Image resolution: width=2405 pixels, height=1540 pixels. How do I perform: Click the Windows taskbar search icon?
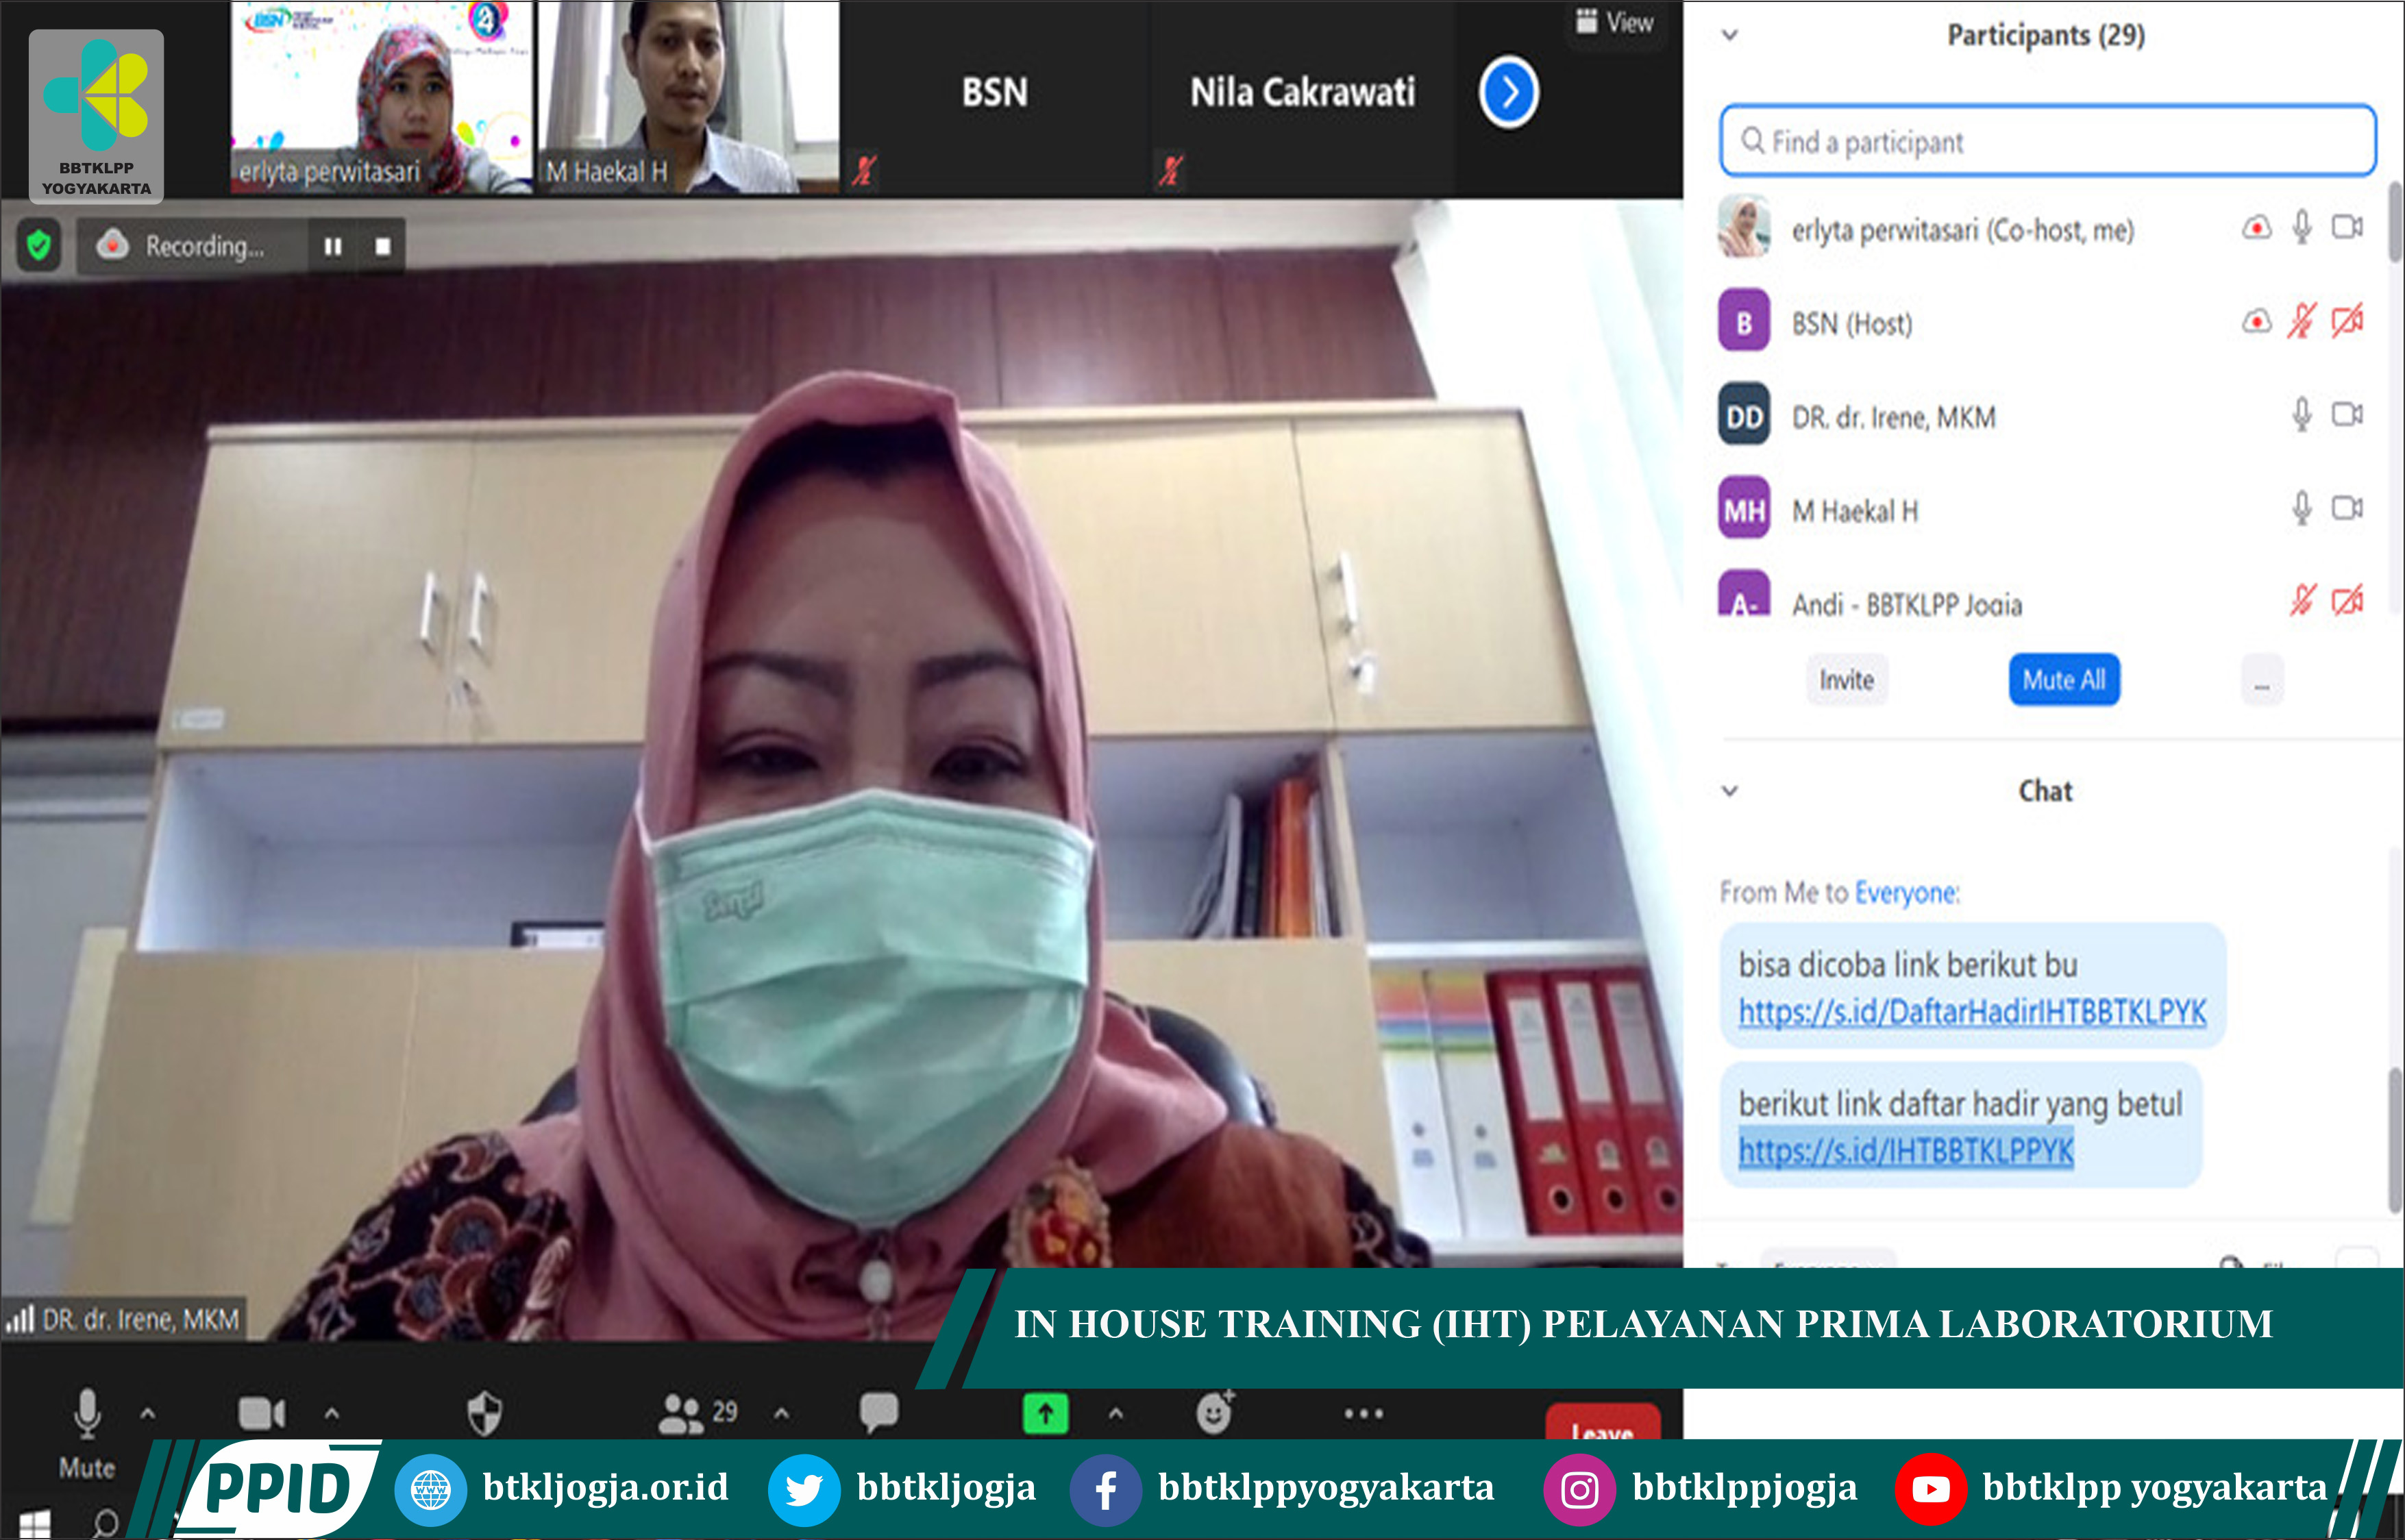pos(104,1524)
